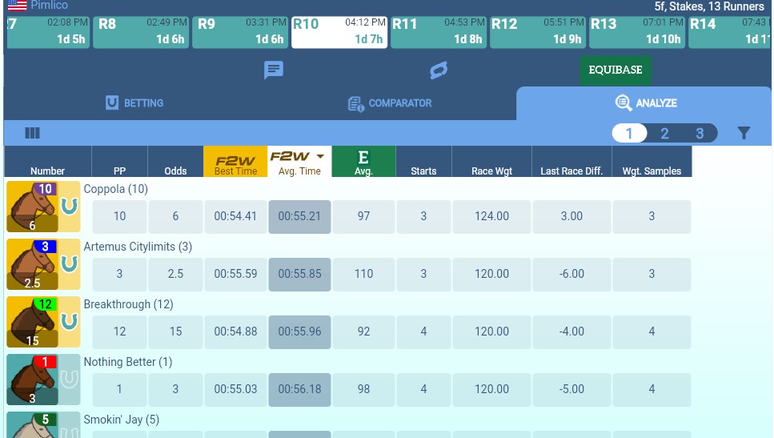
Task: Click the USA flag icon beside Pimlico
Action: [x=18, y=6]
